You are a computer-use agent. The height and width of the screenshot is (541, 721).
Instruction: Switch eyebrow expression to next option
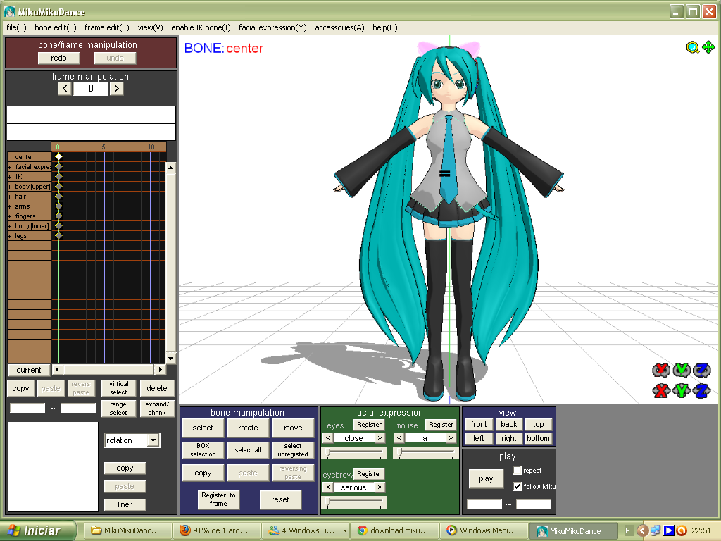tap(380, 487)
